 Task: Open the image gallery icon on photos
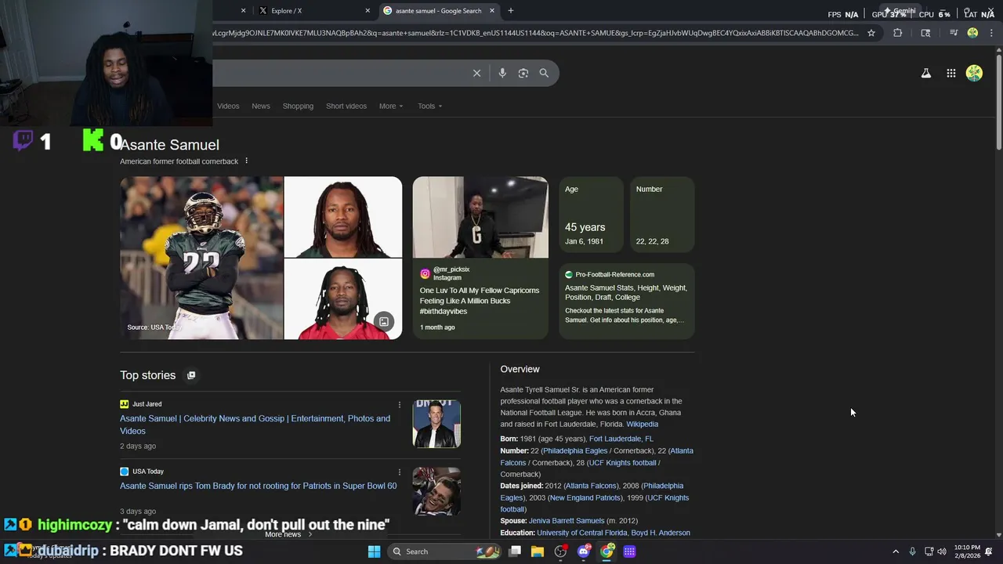click(384, 321)
